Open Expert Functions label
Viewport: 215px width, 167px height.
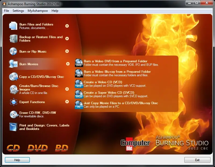(x=32, y=102)
